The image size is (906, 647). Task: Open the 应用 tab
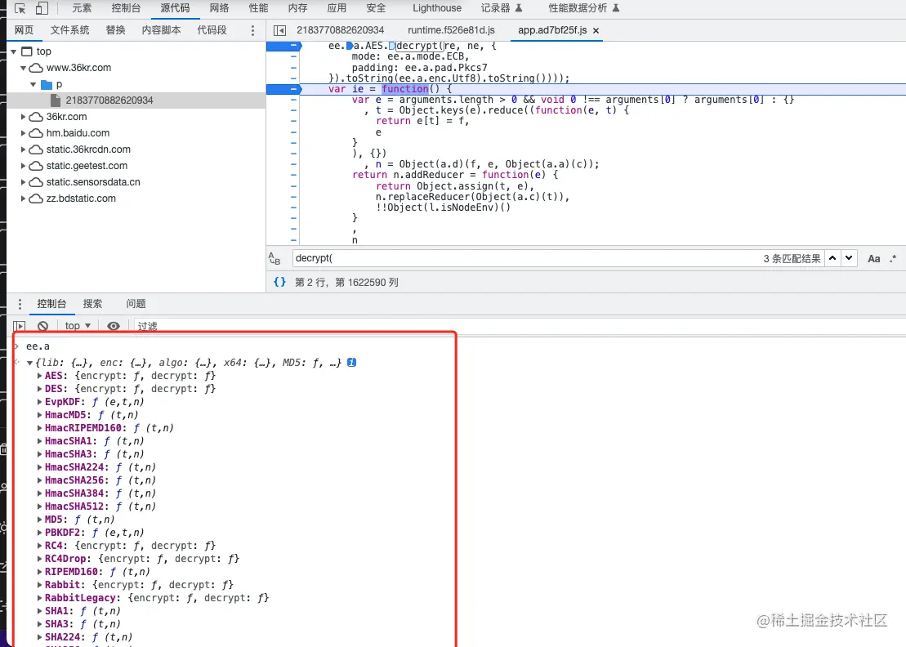(x=337, y=8)
